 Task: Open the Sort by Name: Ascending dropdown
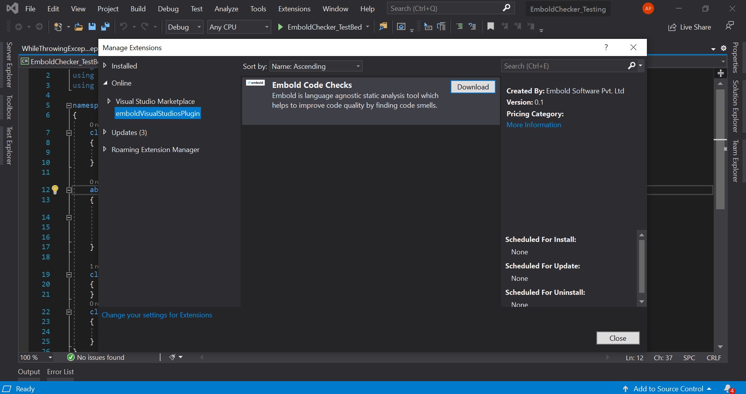[x=316, y=66]
